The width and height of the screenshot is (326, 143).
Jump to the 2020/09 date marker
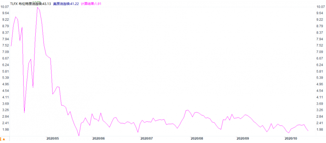(243, 138)
